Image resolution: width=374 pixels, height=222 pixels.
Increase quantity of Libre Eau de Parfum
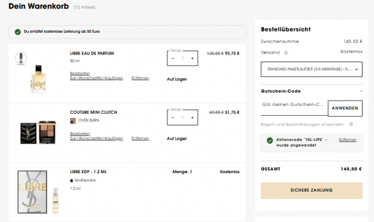click(192, 59)
